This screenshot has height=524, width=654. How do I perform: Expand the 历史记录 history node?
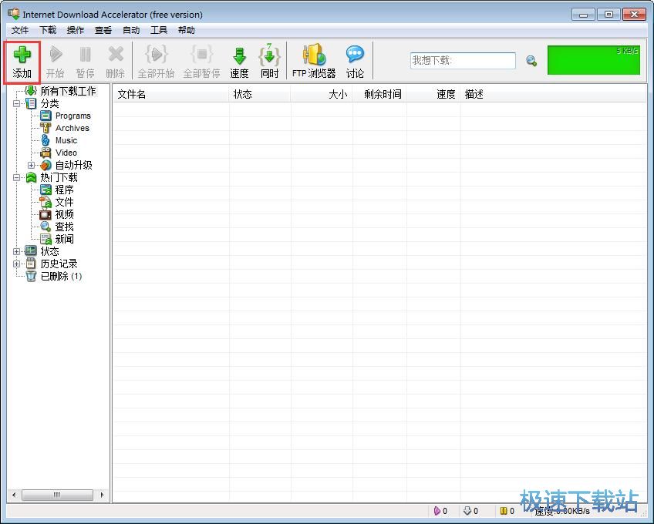pos(16,264)
